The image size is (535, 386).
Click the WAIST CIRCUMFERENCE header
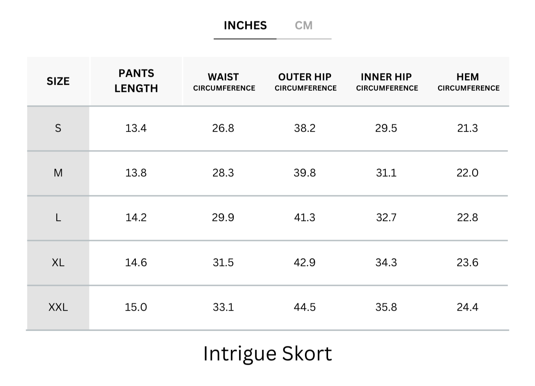224,82
